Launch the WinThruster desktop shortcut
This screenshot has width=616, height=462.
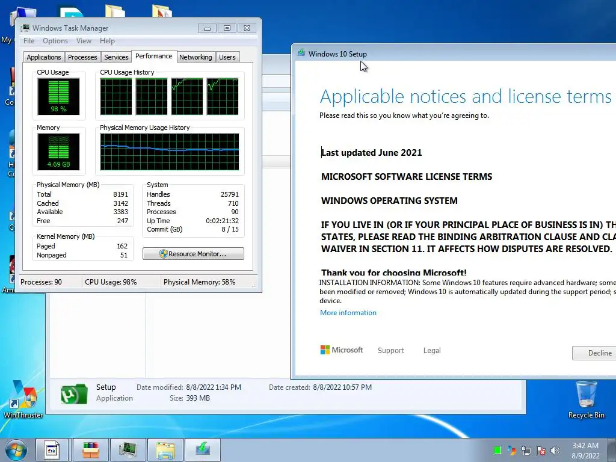[x=23, y=399]
